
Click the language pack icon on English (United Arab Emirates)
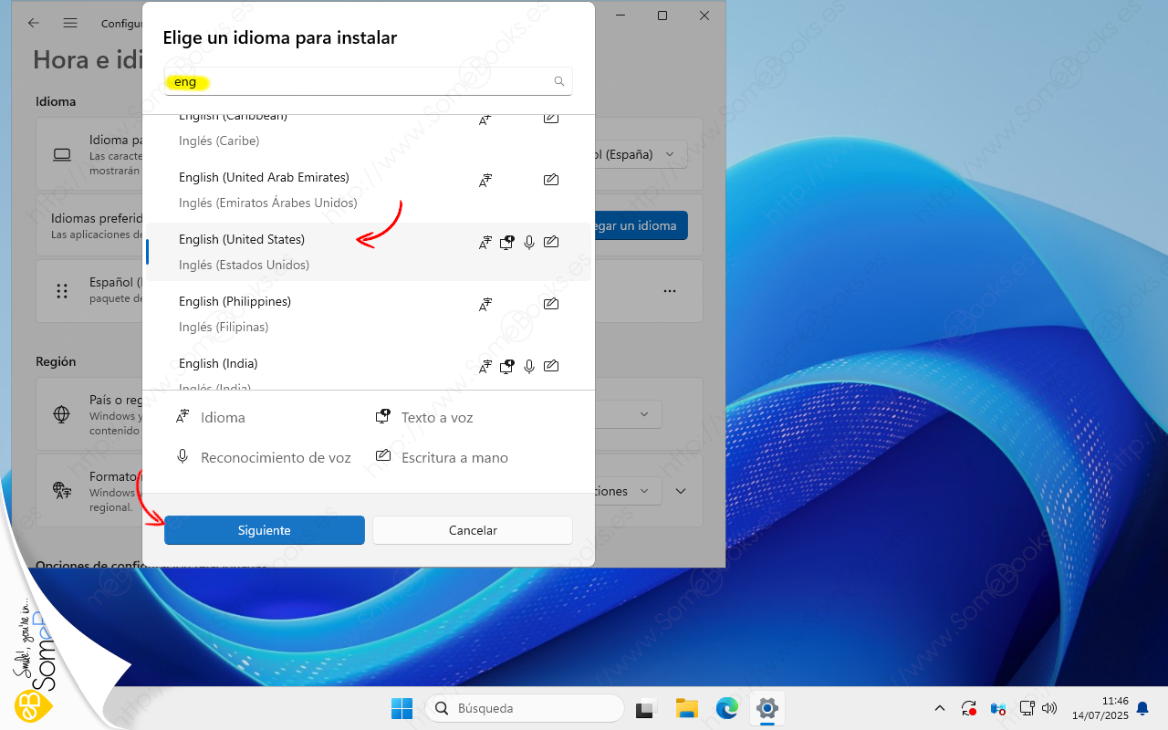pyautogui.click(x=485, y=181)
